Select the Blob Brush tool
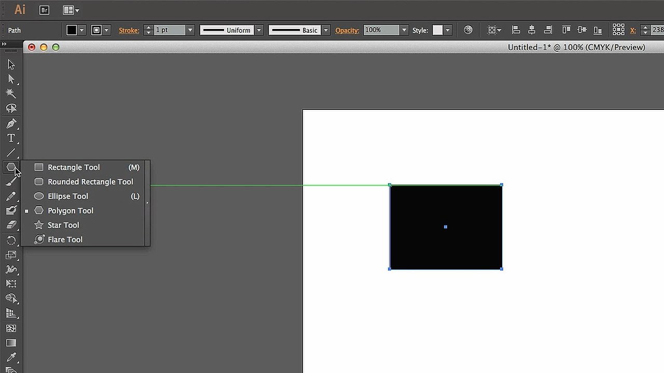The image size is (664, 373). [x=11, y=210]
